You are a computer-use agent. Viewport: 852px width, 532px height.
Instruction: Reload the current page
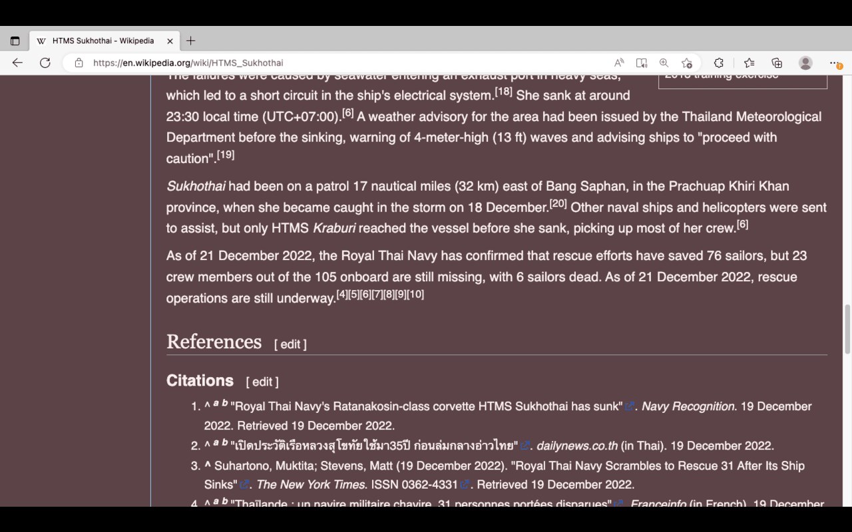45,63
